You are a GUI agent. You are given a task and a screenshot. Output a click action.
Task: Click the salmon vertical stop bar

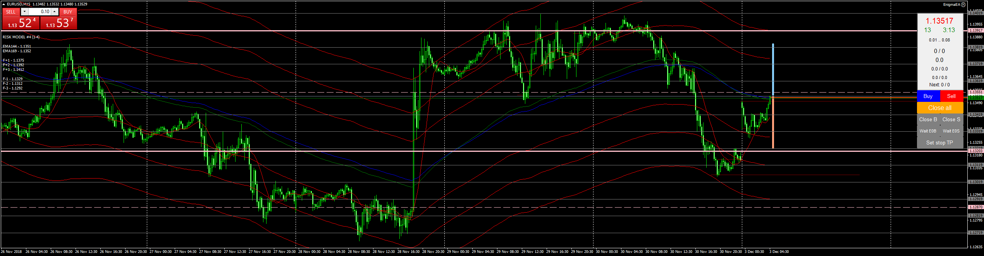773,122
